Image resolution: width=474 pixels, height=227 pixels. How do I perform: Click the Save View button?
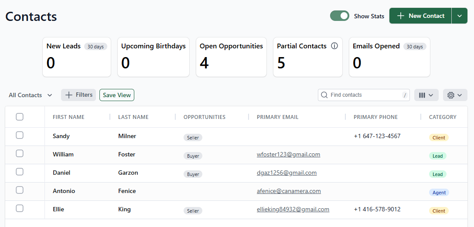point(117,95)
